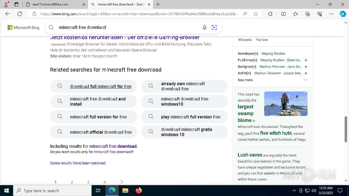Click the browser address bar URL
Viewport: 349px width, 196px height.
coord(139,14)
